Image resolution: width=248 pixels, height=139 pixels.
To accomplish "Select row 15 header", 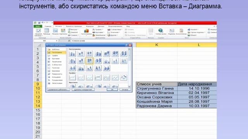I will tap(38, 110).
